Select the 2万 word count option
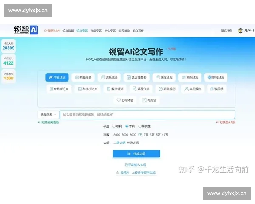255x204 pixels. click(x=146, y=135)
